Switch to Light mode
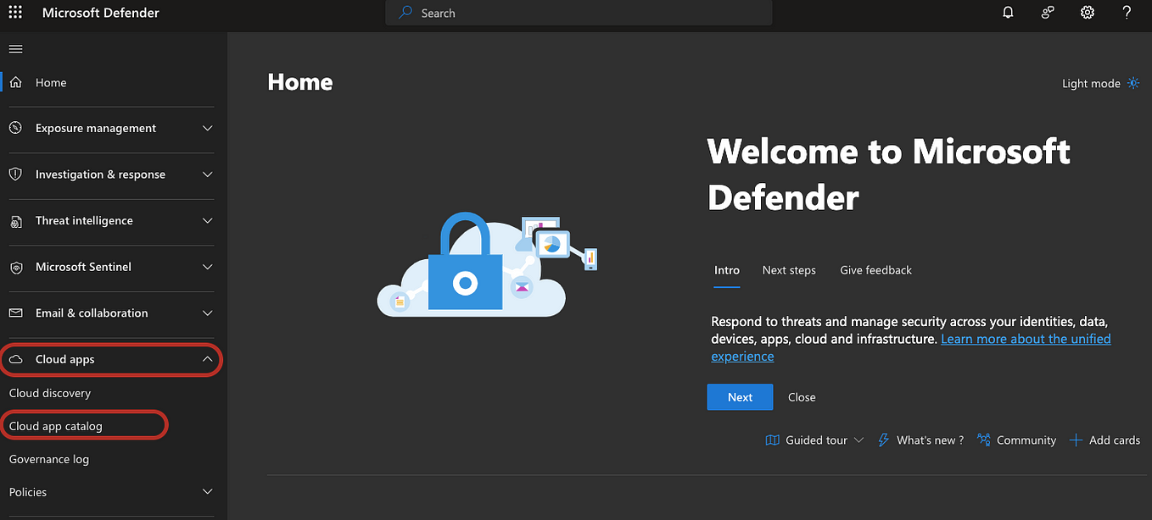 1102,83
